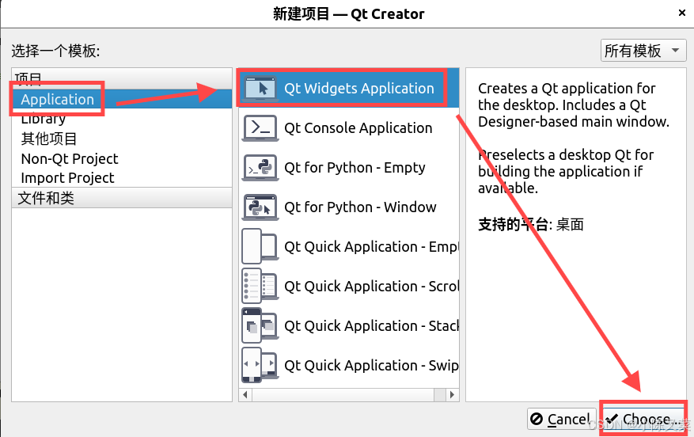The image size is (694, 437).
Task: Click the template list left scroll arrow
Action: (245, 394)
